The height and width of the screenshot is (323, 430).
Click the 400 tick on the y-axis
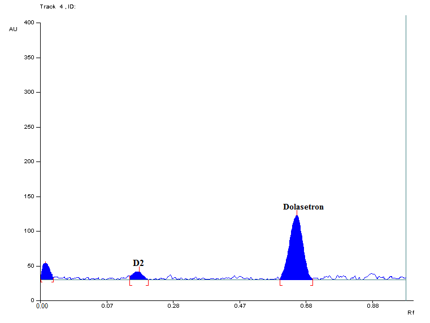coord(29,23)
